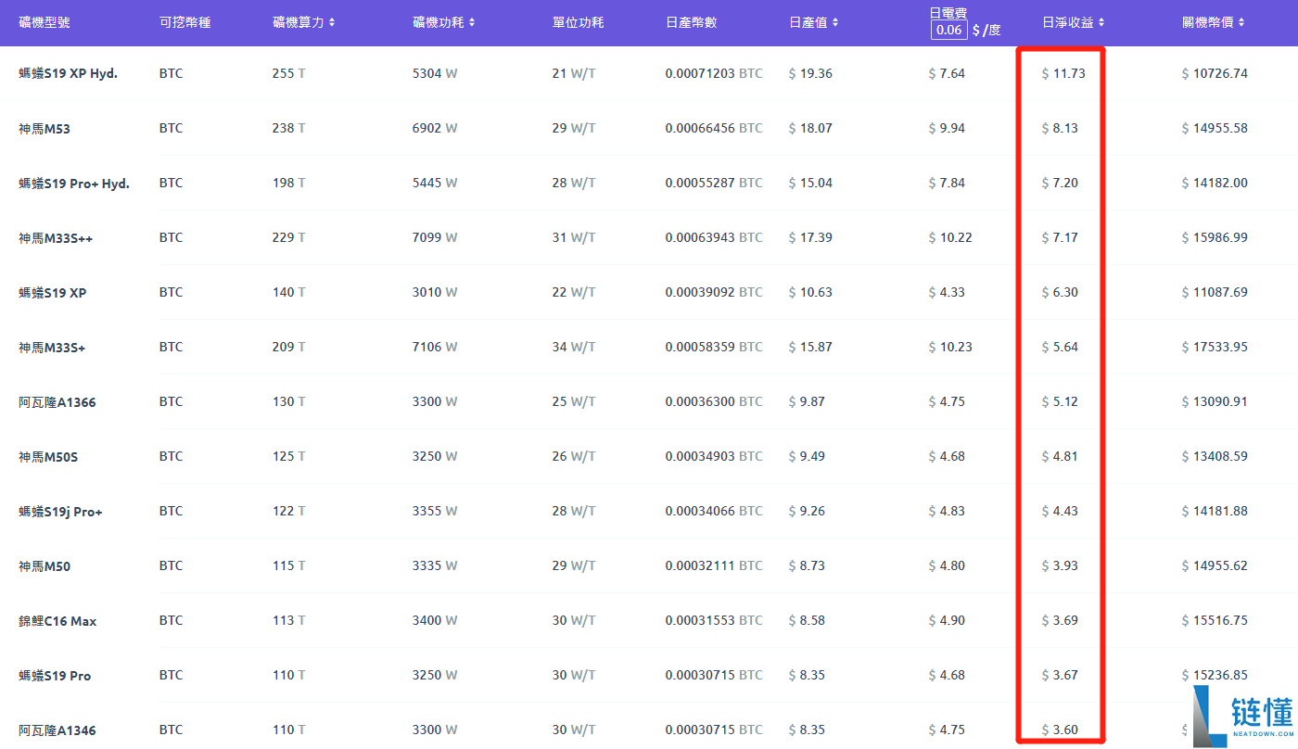This screenshot has width=1298, height=749.
Task: Select the $ 3.60 net profit cell
Action: pos(1060,730)
